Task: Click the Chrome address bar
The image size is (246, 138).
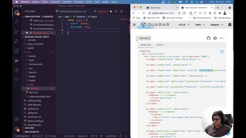Action: pyautogui.click(x=163, y=13)
